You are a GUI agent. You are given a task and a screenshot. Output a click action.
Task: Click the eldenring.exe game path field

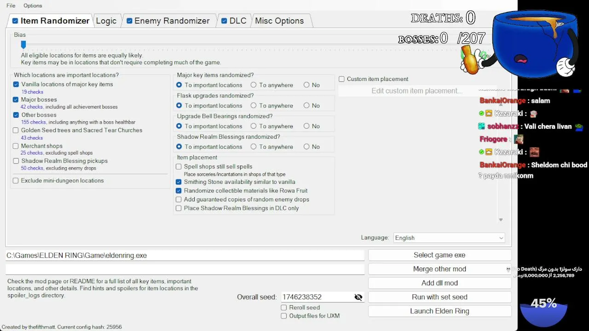coord(185,255)
